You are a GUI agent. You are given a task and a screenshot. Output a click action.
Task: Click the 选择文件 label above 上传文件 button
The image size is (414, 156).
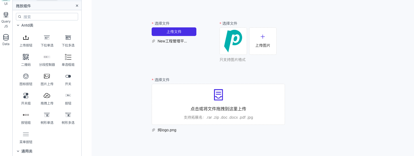click(x=162, y=23)
